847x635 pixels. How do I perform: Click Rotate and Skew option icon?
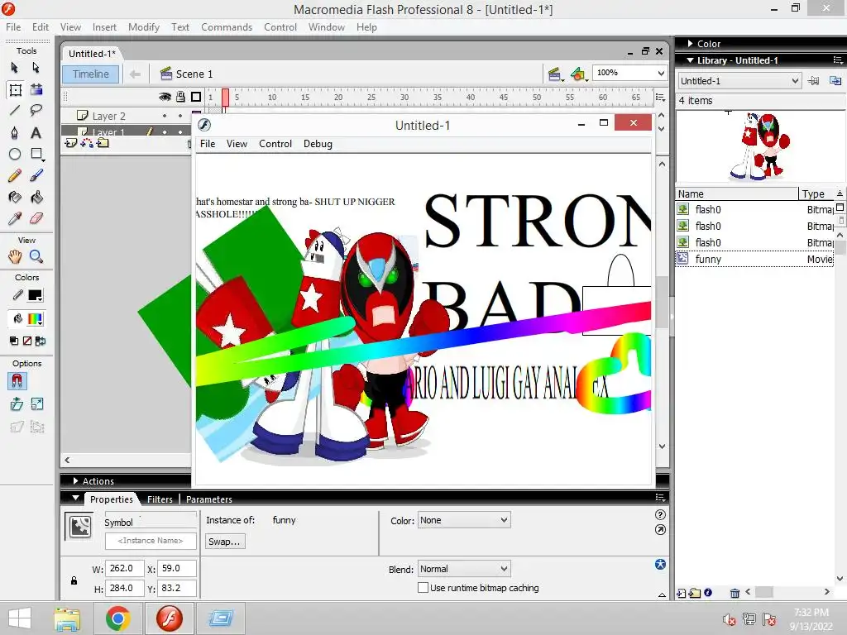coord(17,404)
